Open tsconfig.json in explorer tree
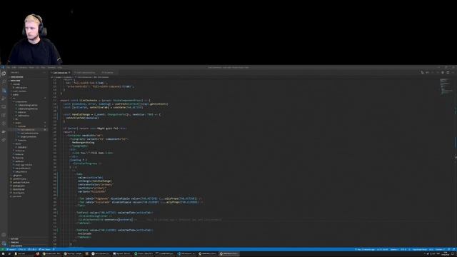This screenshot has height=257, width=457. [x=19, y=193]
